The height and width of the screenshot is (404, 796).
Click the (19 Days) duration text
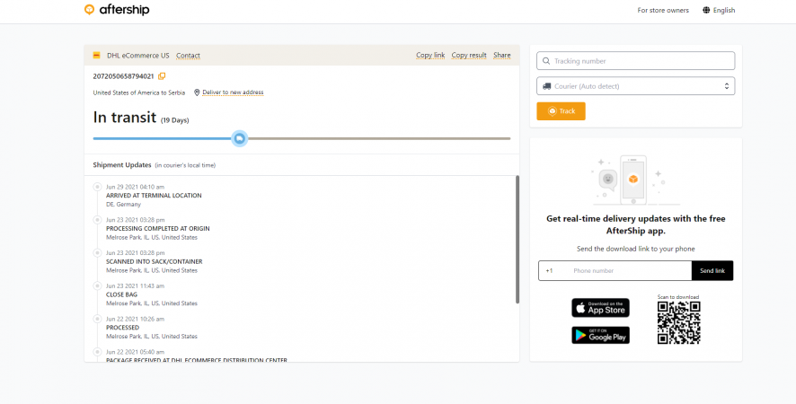pos(174,120)
